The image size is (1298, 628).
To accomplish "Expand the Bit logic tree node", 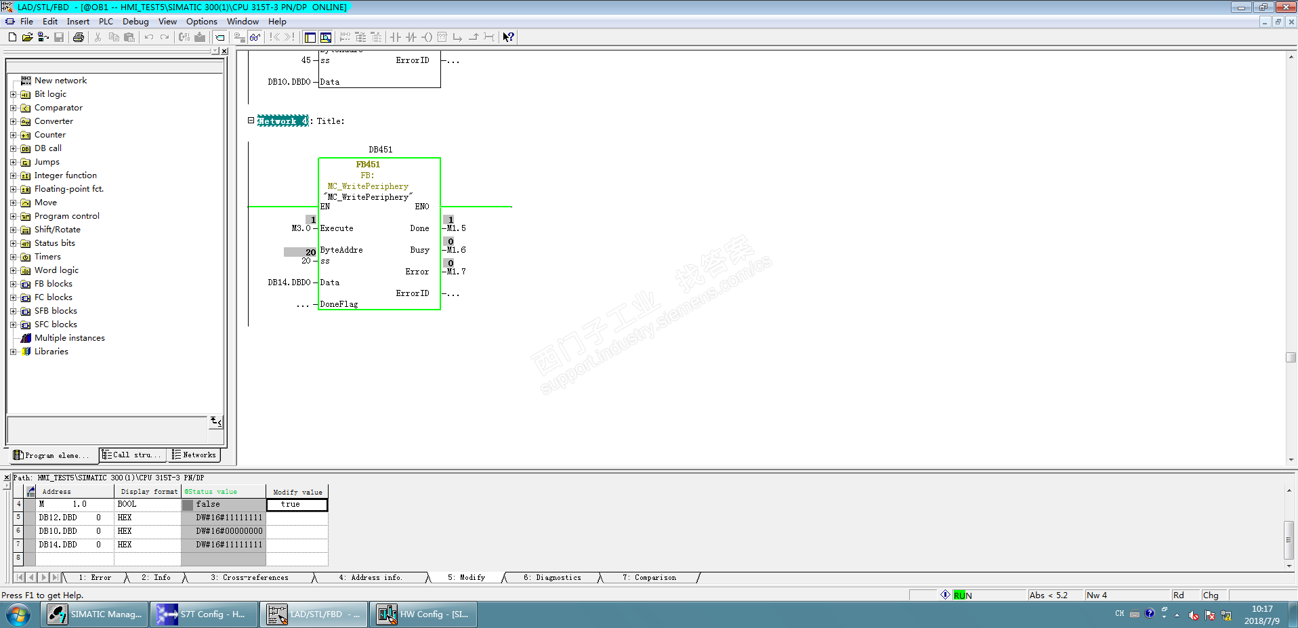I will coord(13,94).
